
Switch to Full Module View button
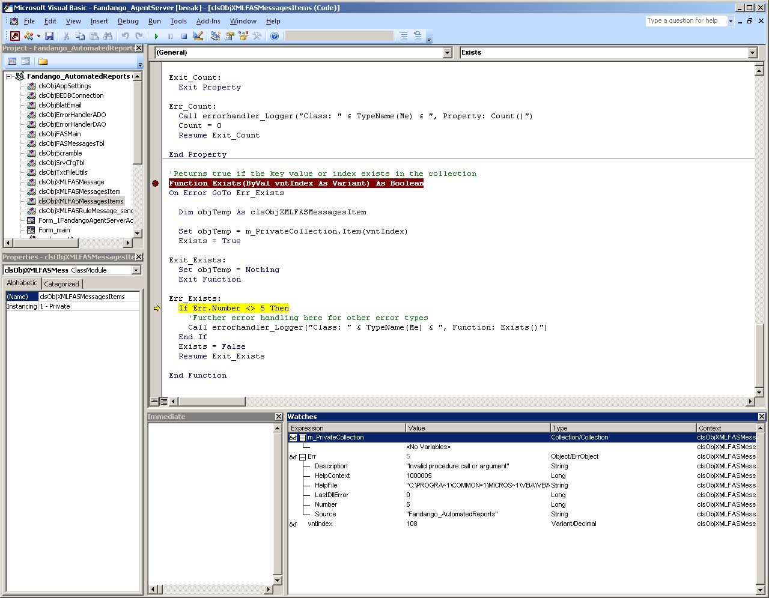click(164, 401)
